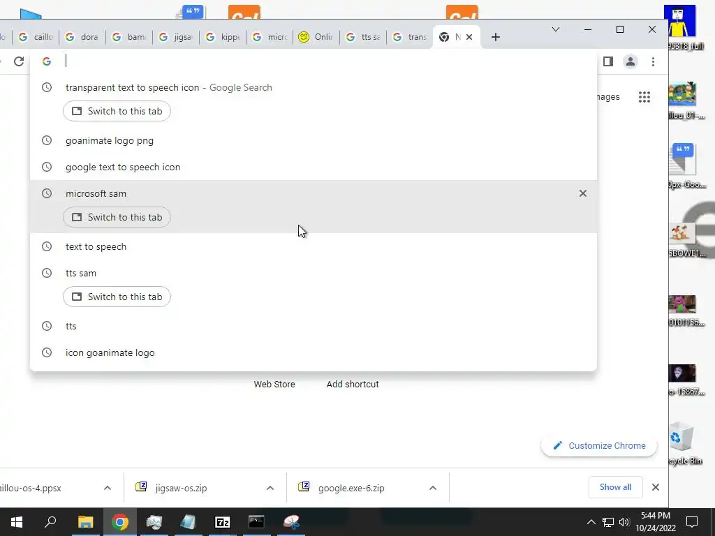Switch to the 'jigsaw' tab
715x536 pixels.
click(176, 37)
